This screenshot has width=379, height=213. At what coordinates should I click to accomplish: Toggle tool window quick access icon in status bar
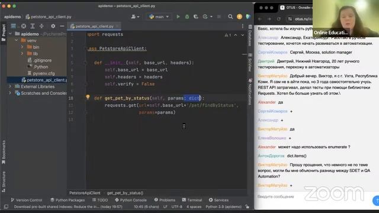click(x=6, y=206)
